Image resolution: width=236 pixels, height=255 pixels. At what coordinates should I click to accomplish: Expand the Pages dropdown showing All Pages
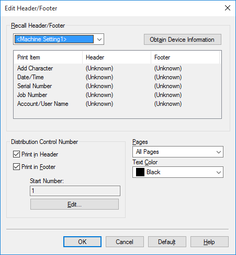178,152
